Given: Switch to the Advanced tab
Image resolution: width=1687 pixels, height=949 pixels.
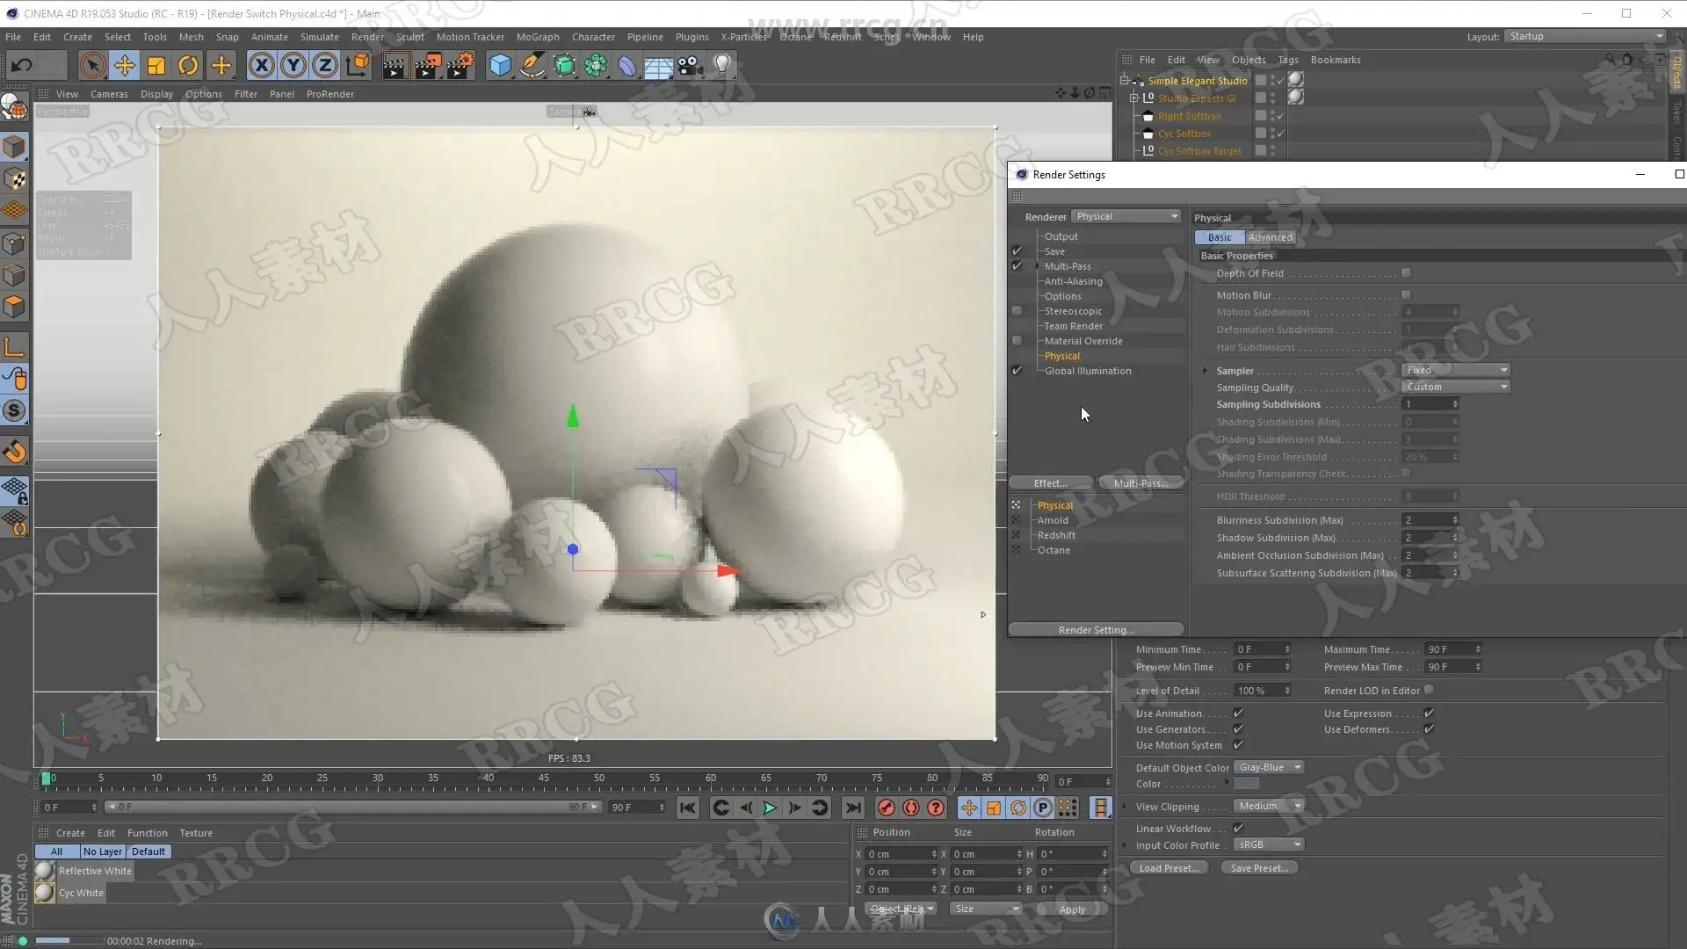Looking at the screenshot, I should (1270, 237).
